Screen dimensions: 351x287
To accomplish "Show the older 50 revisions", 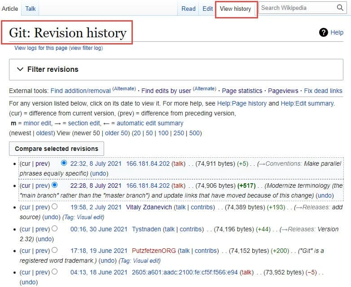I will click(115, 133).
